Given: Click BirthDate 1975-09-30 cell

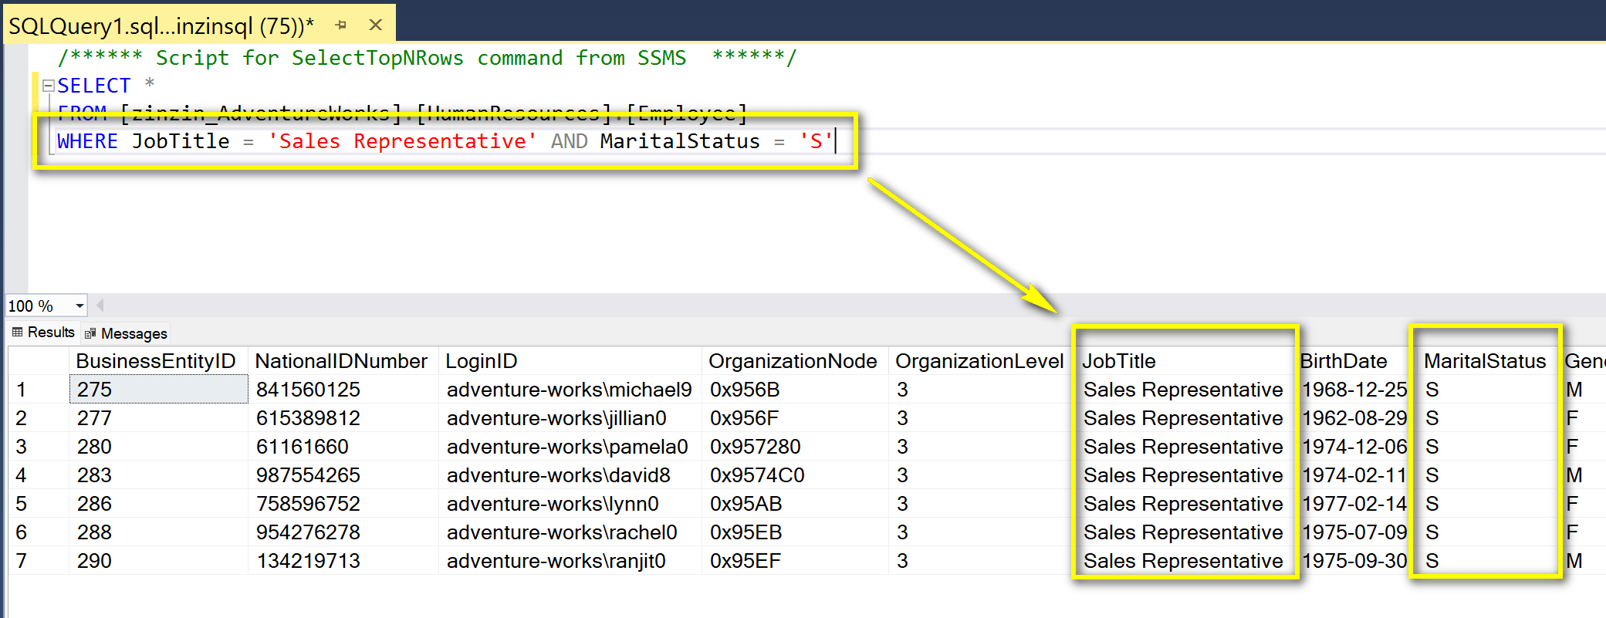Looking at the screenshot, I should [1356, 561].
